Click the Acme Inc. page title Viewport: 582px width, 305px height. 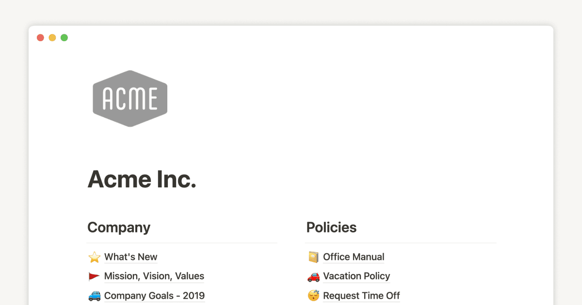(142, 180)
